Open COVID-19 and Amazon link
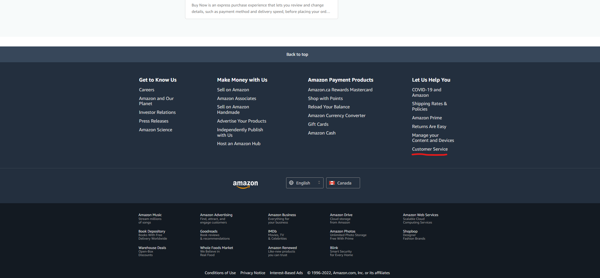Image resolution: width=600 pixels, height=278 pixels. [427, 93]
